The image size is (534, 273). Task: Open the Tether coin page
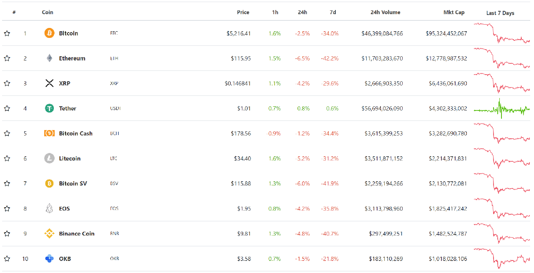pyautogui.click(x=68, y=108)
